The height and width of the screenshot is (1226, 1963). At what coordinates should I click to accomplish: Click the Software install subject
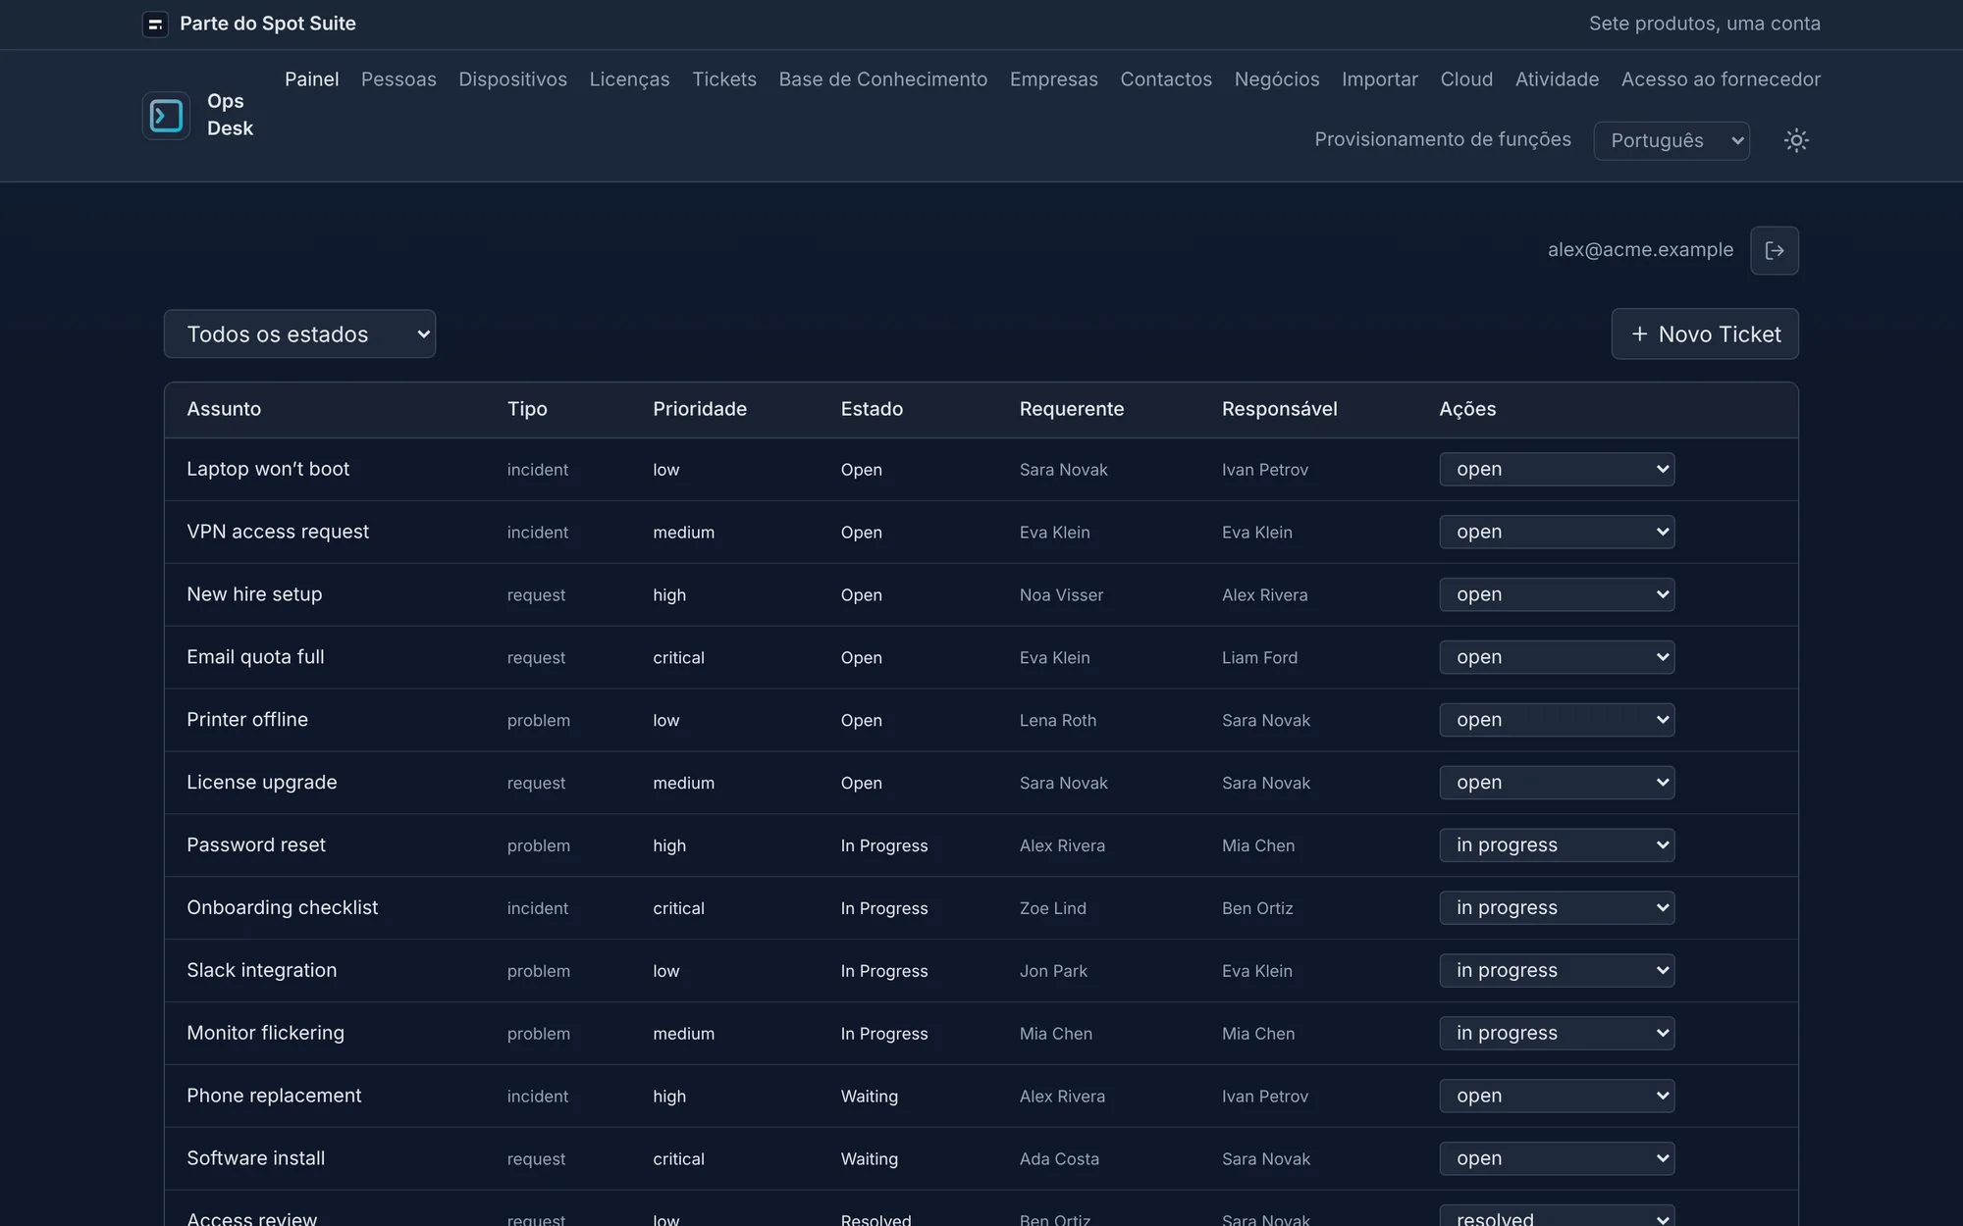click(256, 1159)
